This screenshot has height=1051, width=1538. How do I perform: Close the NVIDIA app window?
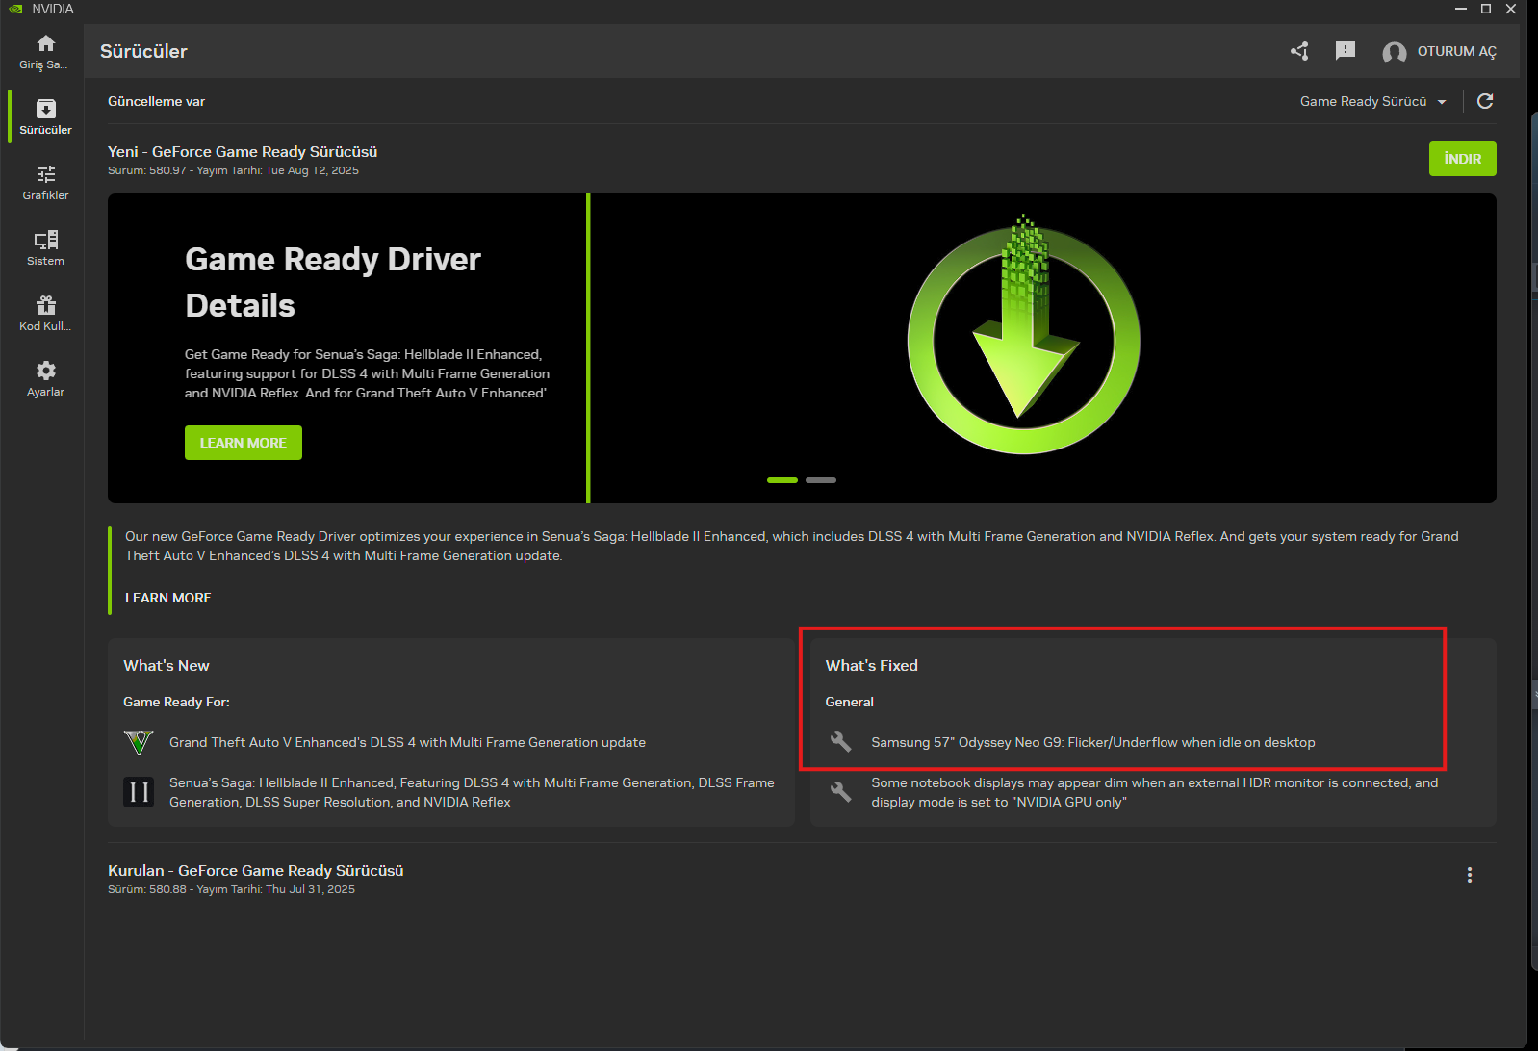click(x=1511, y=9)
